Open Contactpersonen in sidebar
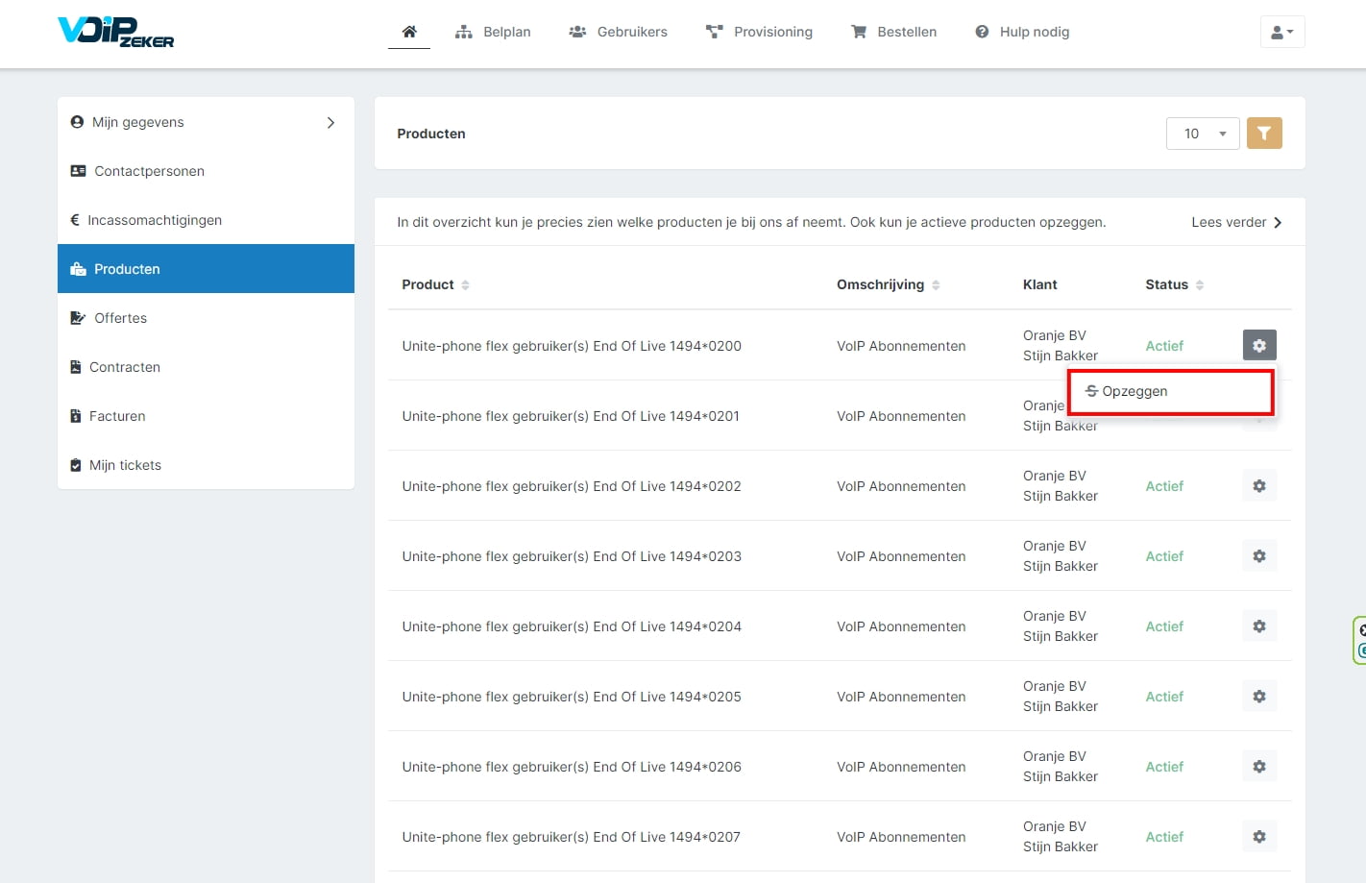 tap(206, 171)
